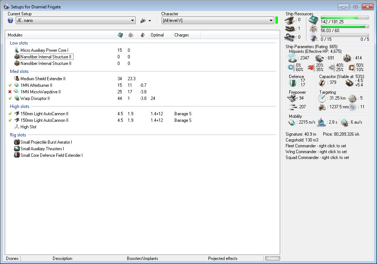The image size is (377, 264).
Task: Select Micro Auxiliary Power Core I module icon
Action: point(16,50)
